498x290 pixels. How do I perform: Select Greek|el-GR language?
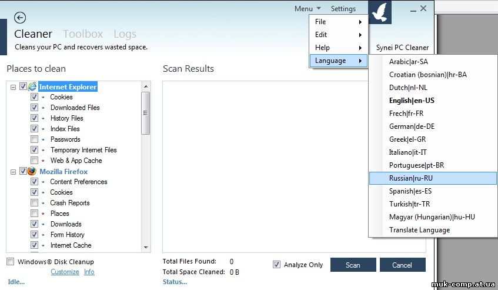tap(433, 139)
